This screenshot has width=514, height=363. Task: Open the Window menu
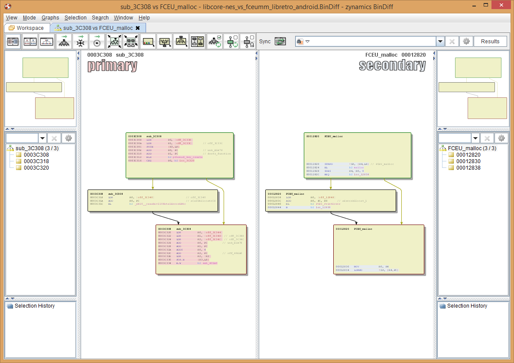(123, 18)
